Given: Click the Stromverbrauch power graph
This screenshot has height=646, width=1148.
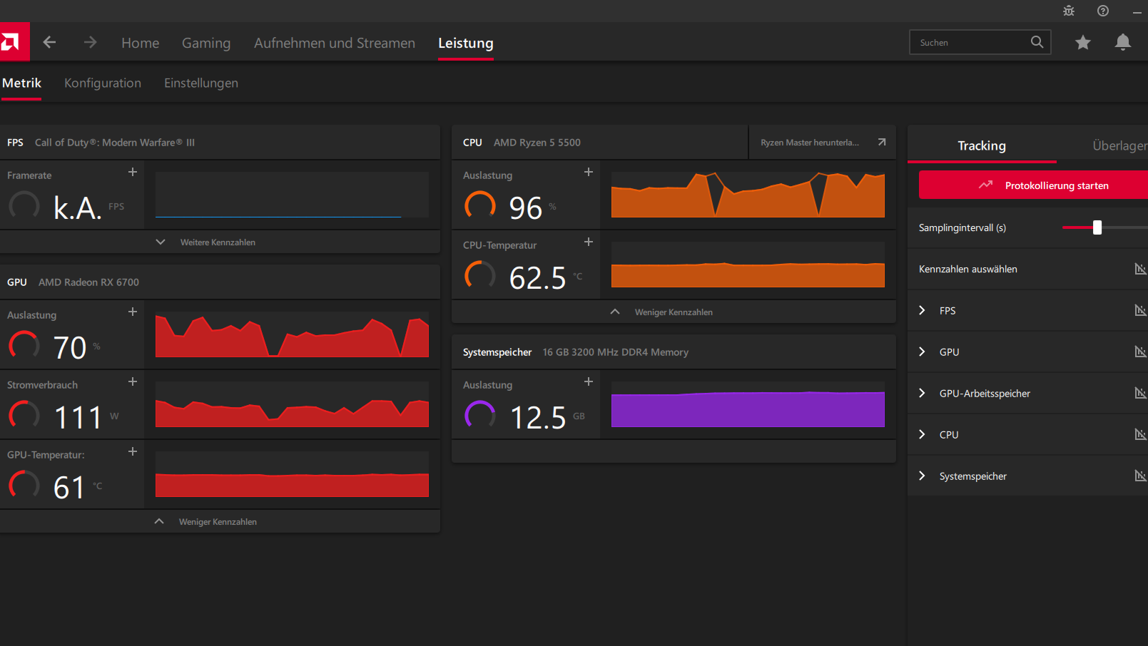Looking at the screenshot, I should (292, 404).
